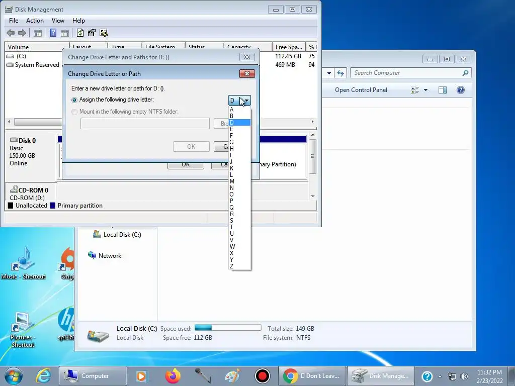Click the disk pane vertical scrollbar down arrow
515x386 pixels.
tap(313, 197)
